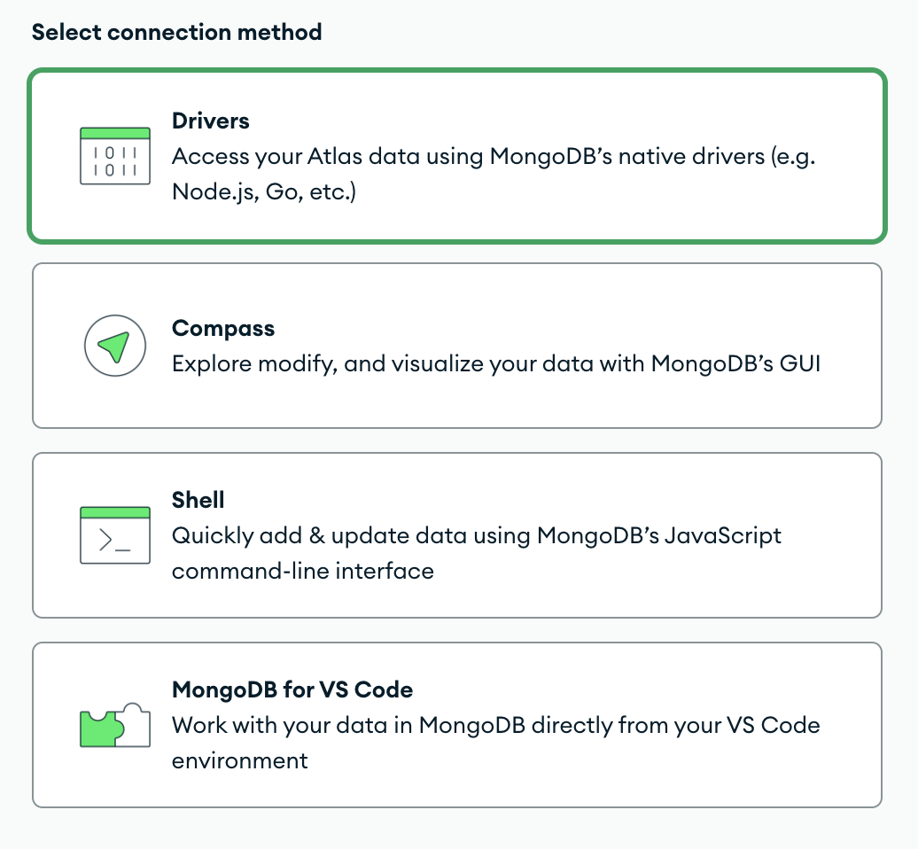Select the Shell connection method
Image resolution: width=918 pixels, height=849 pixels.
point(459,534)
